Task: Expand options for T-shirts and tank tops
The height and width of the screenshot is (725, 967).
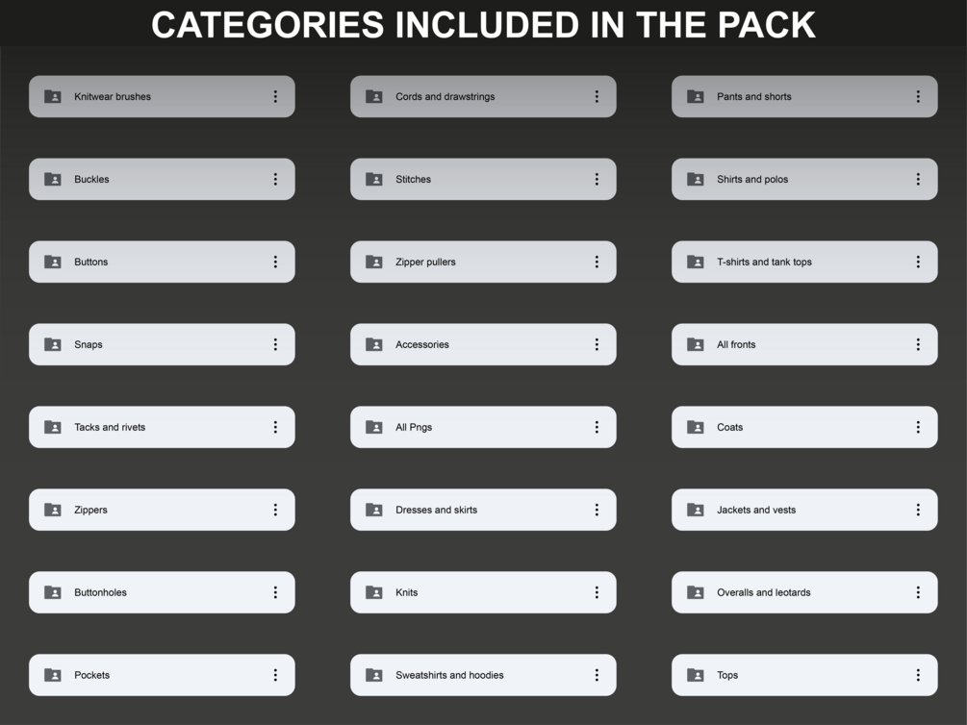Action: [918, 262]
